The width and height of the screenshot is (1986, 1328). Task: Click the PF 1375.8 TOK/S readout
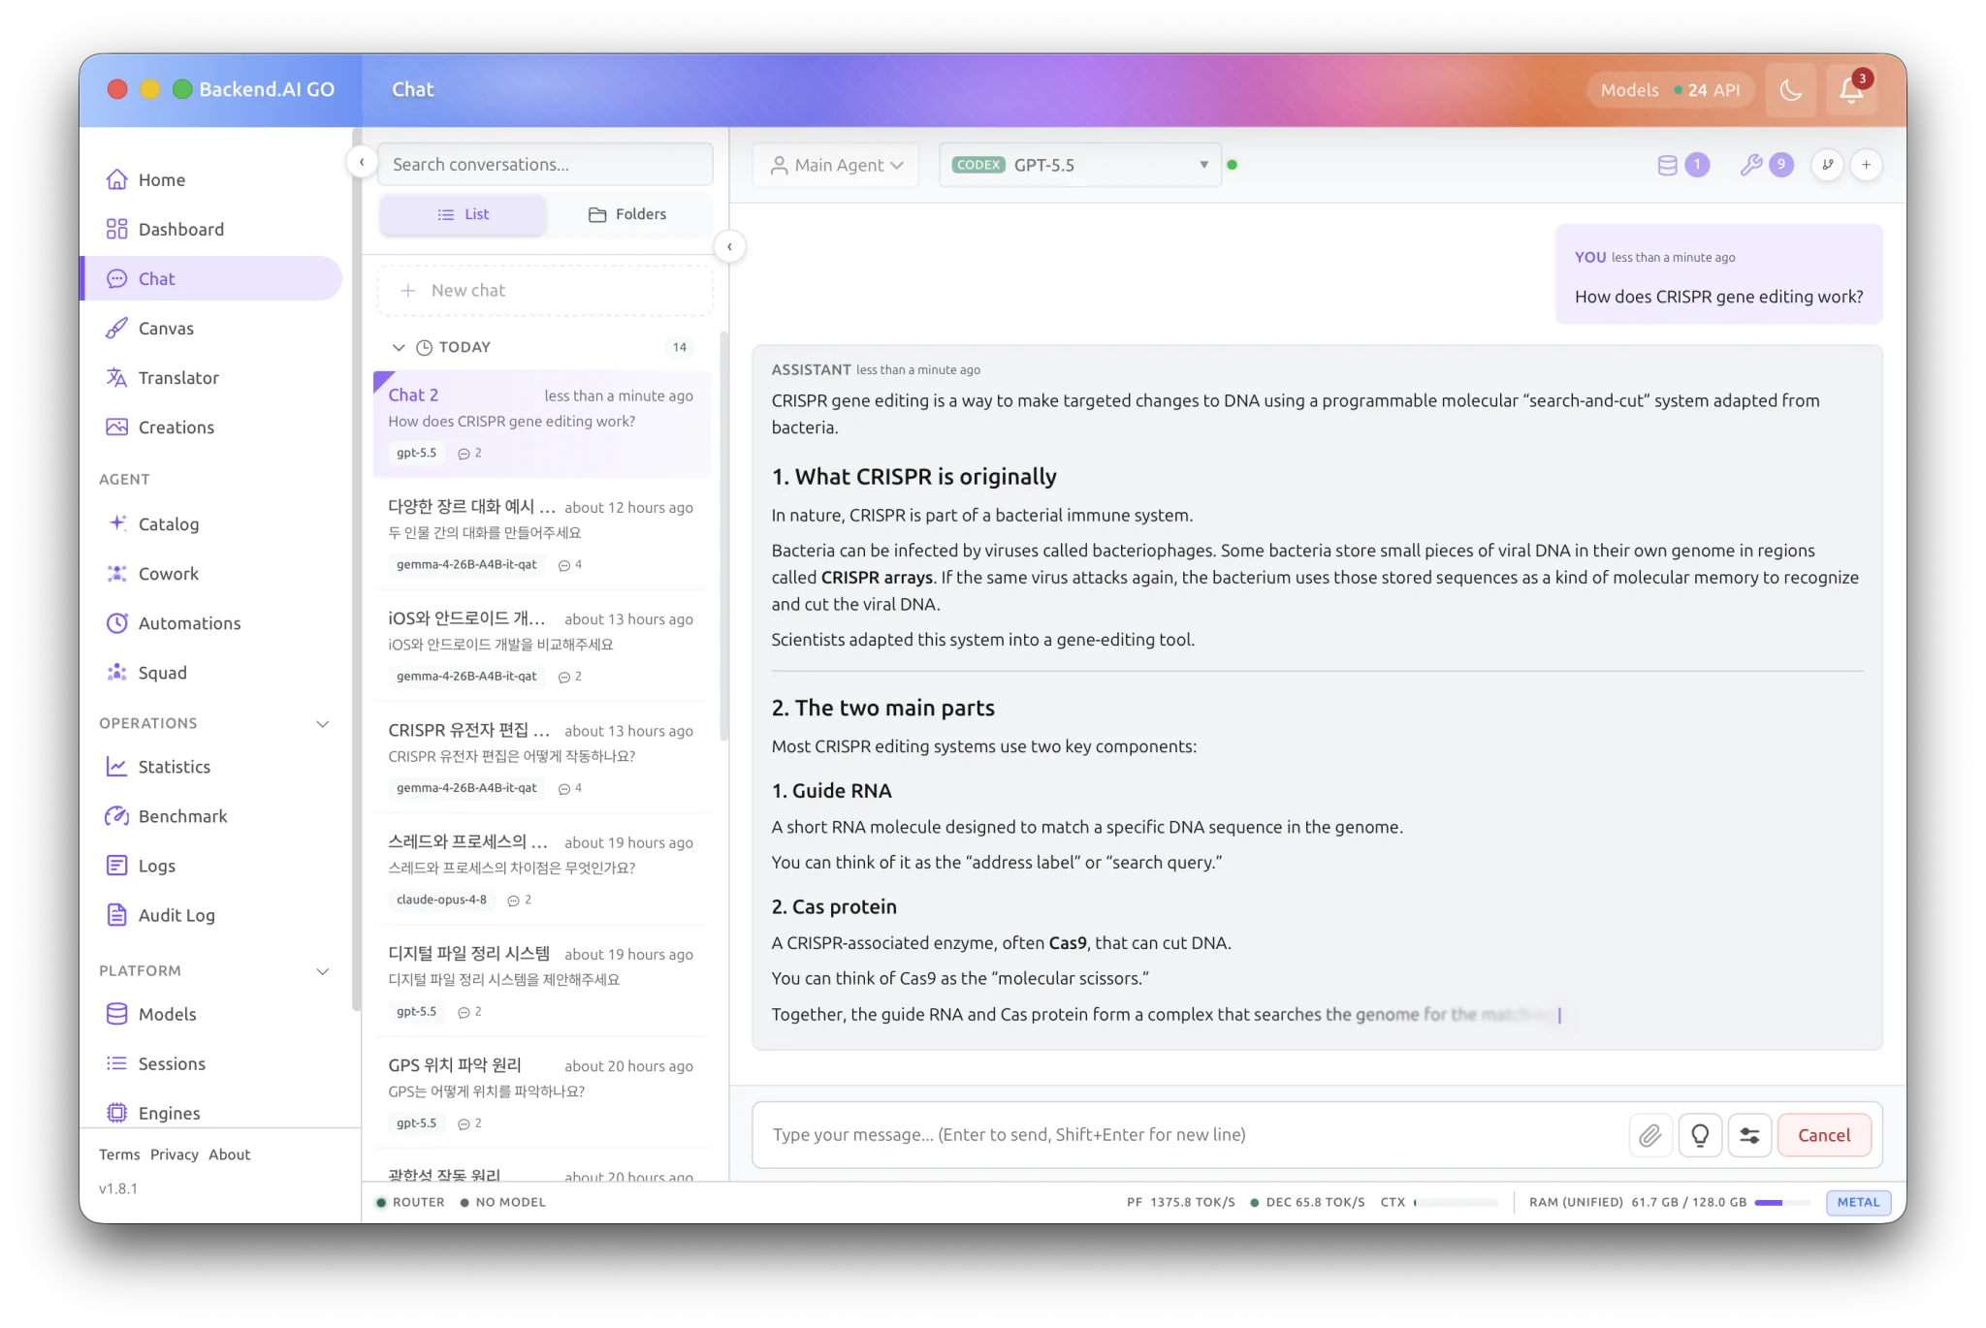(x=1180, y=1202)
